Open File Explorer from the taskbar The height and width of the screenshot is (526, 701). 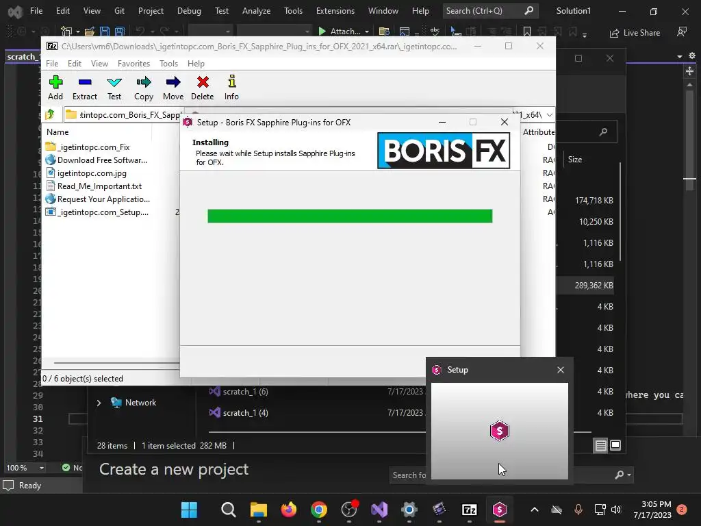[258, 510]
